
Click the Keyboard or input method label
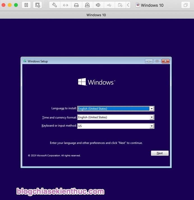[59, 126]
